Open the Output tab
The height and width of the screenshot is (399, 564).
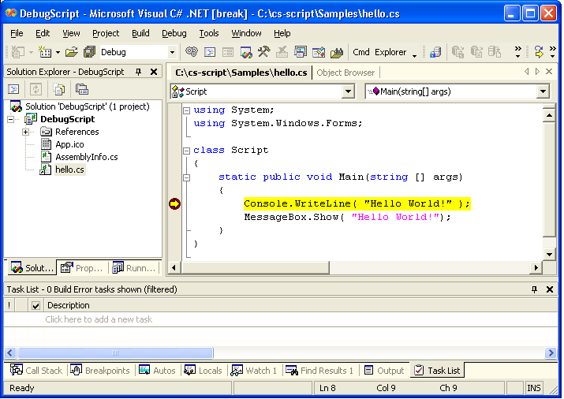pos(384,371)
